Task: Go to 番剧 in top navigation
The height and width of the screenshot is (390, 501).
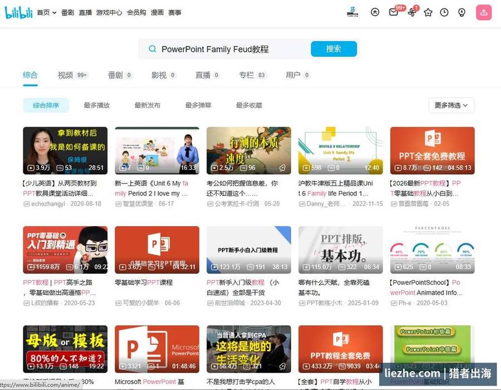Action: pos(67,12)
